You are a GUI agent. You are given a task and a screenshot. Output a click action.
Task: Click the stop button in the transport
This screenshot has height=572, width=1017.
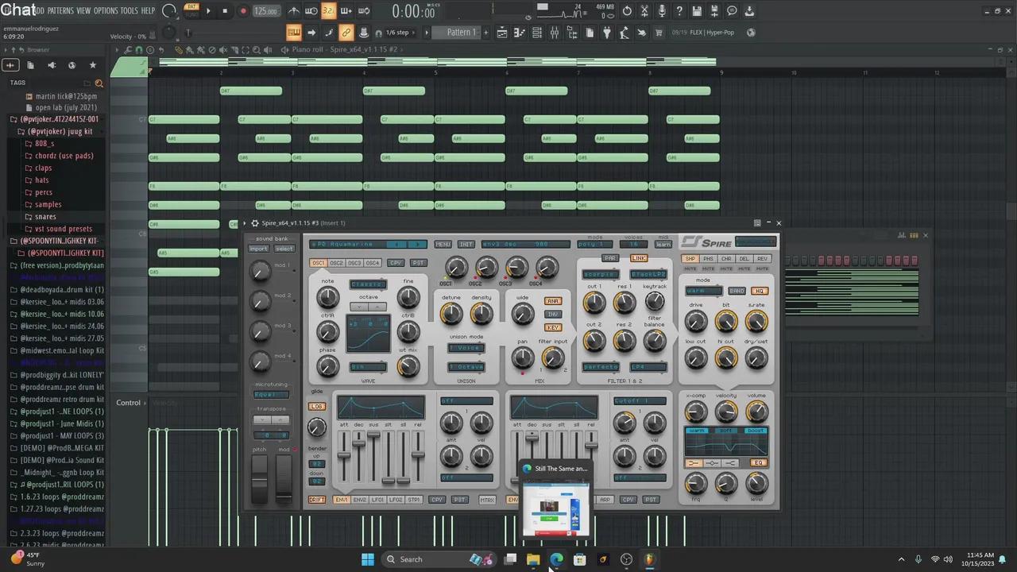tap(225, 11)
